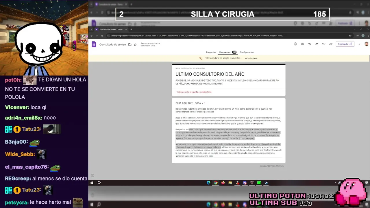Go back in Chrome

[92, 36]
